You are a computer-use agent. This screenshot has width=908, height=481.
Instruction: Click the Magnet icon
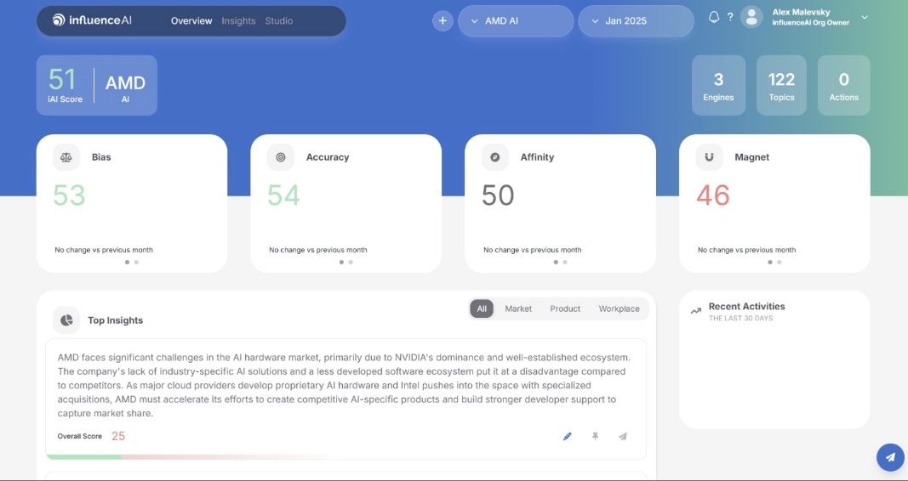[x=710, y=157]
